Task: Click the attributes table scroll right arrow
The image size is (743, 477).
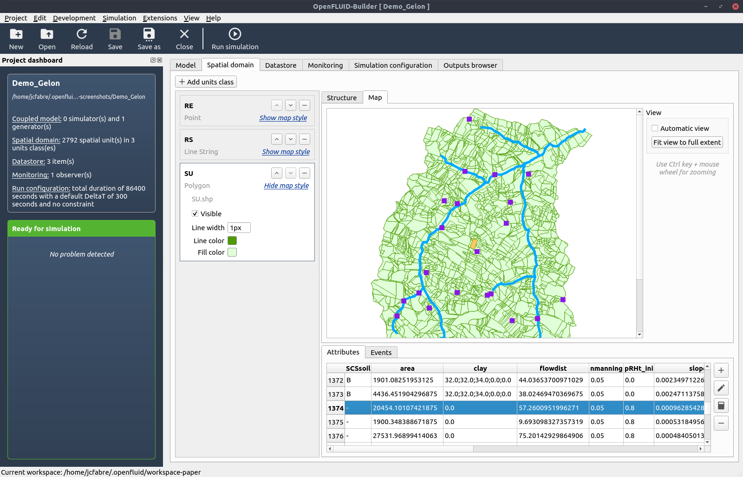Action: point(701,449)
